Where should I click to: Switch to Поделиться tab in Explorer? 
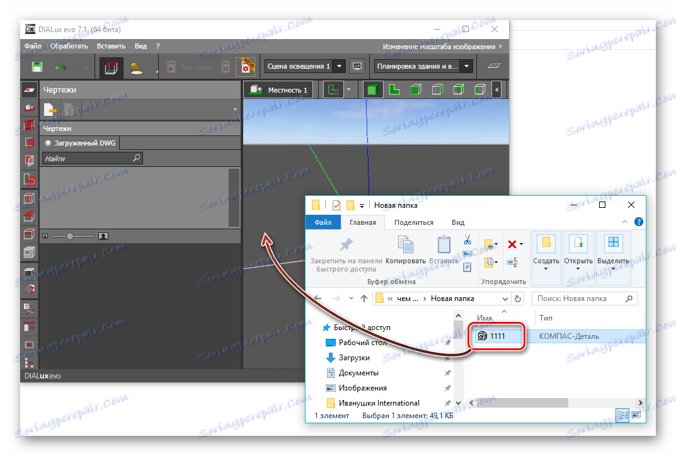click(414, 222)
